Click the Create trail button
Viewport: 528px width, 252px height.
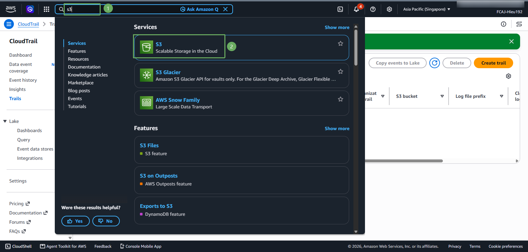click(493, 63)
